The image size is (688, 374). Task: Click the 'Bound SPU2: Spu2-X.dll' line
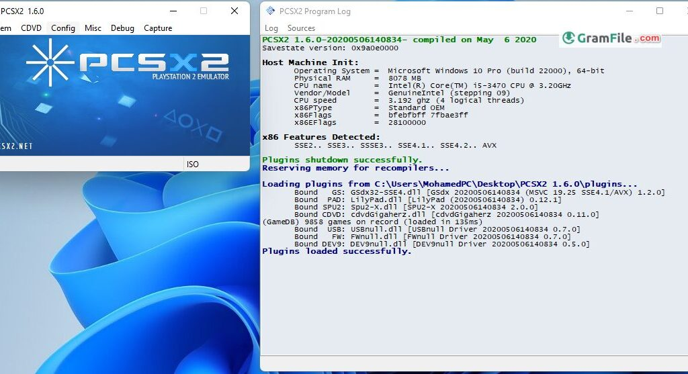pos(416,207)
